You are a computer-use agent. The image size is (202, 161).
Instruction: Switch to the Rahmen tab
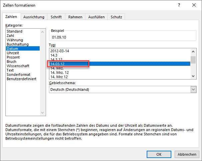point(75,17)
